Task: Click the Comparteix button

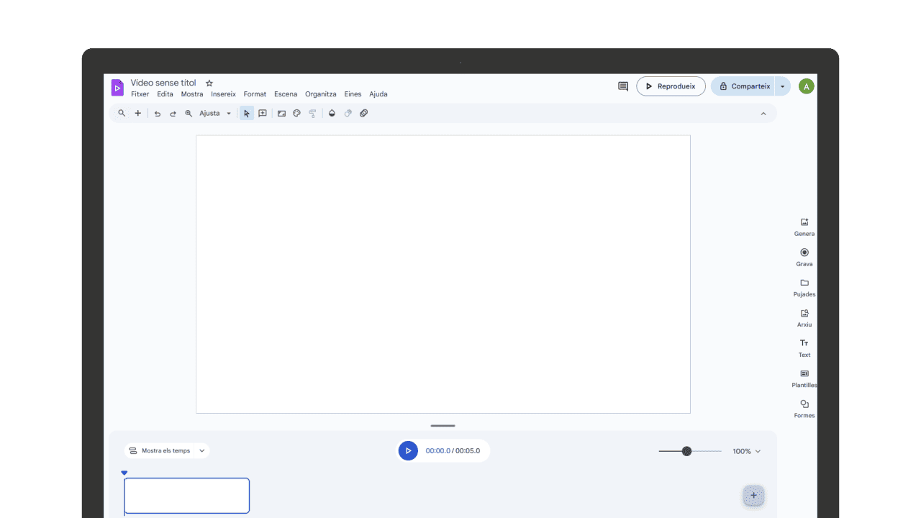Action: [x=747, y=86]
